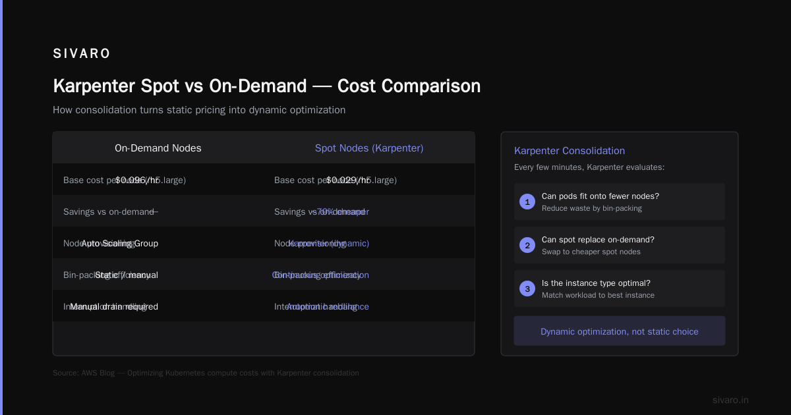Click the 'Static / manual' bin-packing cell
The width and height of the screenshot is (791, 415).
click(127, 275)
